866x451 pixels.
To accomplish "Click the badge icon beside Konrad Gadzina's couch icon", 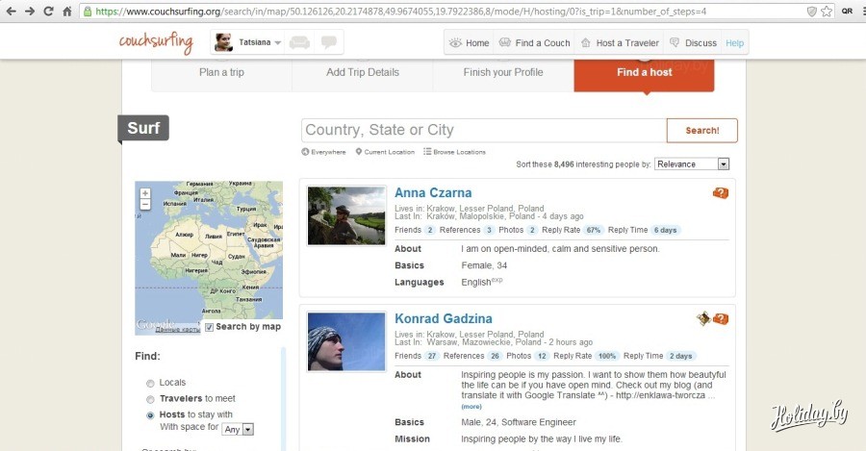I will [704, 318].
